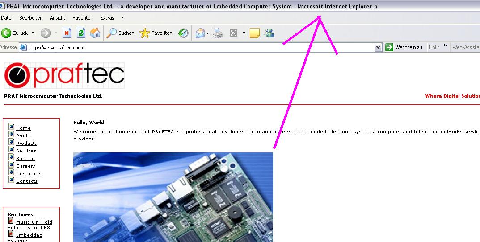The height and width of the screenshot is (242, 480).
Task: Click the Mail envelope icon
Action: tap(200, 33)
